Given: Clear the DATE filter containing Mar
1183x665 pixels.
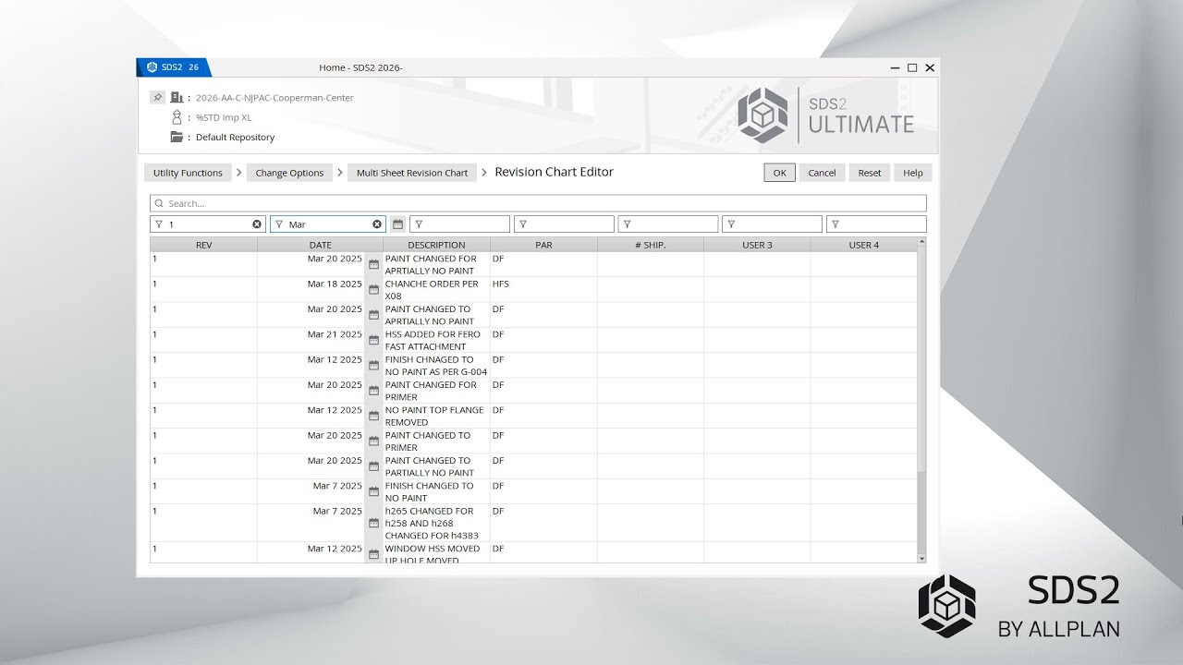Looking at the screenshot, I should click(x=377, y=224).
